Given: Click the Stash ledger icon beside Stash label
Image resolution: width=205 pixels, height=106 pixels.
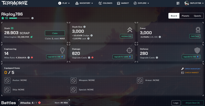Looking at the screenshot, I should [x=12, y=28].
